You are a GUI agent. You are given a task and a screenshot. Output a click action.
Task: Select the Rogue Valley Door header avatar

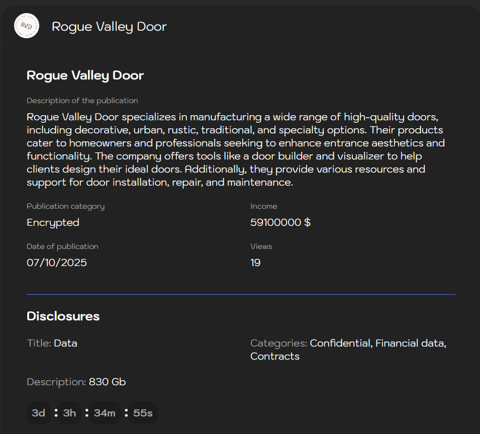26,26
